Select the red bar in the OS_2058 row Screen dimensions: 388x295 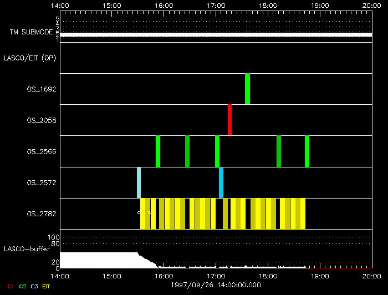229,120
